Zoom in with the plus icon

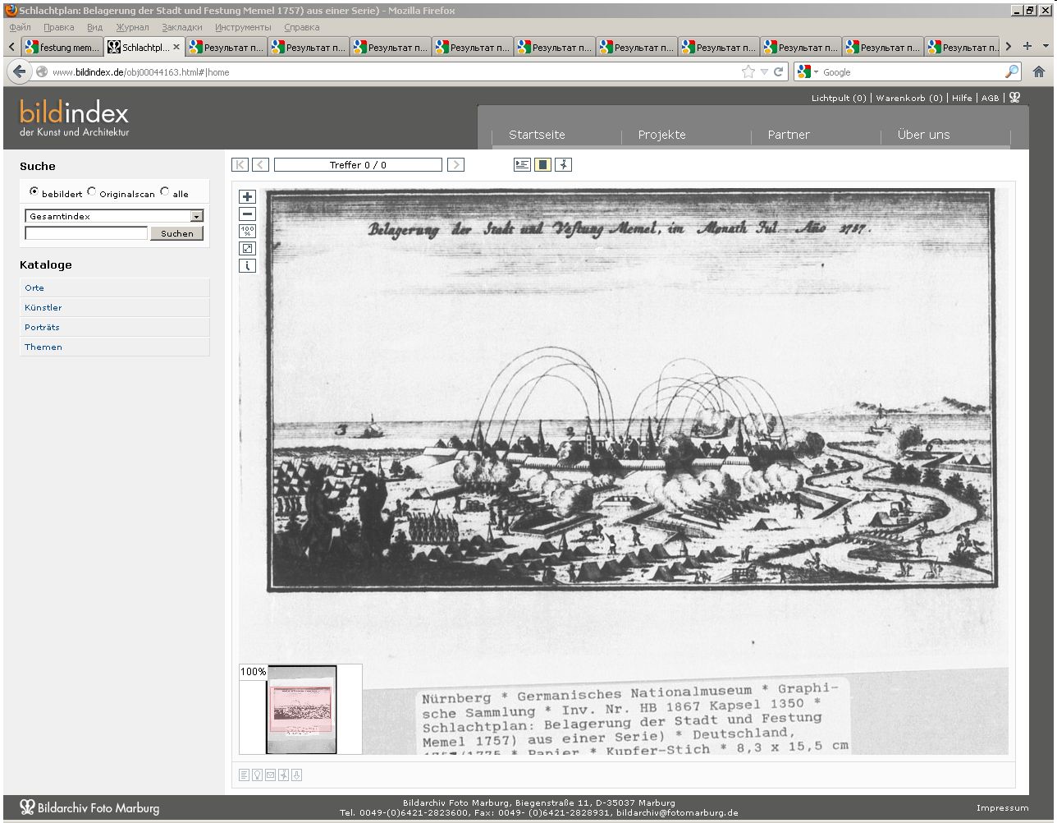248,197
